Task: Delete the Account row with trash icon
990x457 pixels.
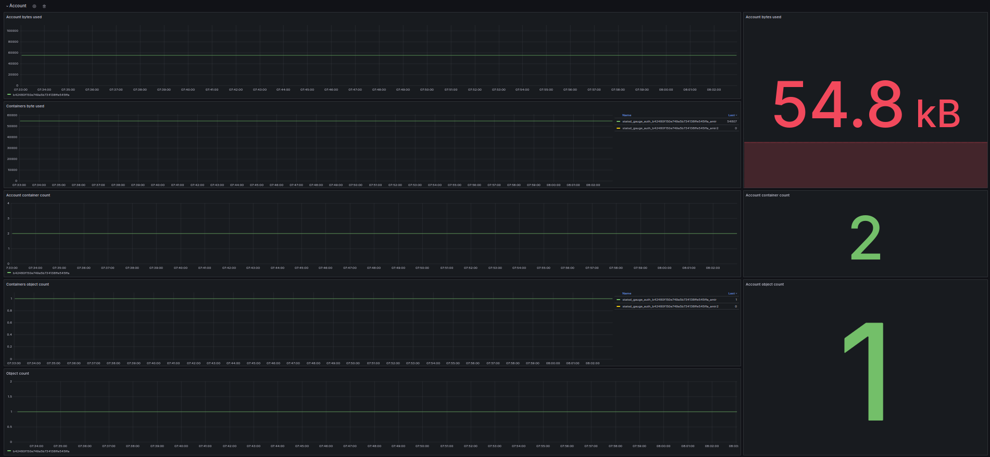Action: point(44,6)
